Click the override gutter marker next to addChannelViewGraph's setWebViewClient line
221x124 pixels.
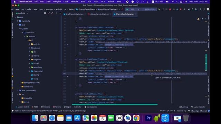click(68, 76)
